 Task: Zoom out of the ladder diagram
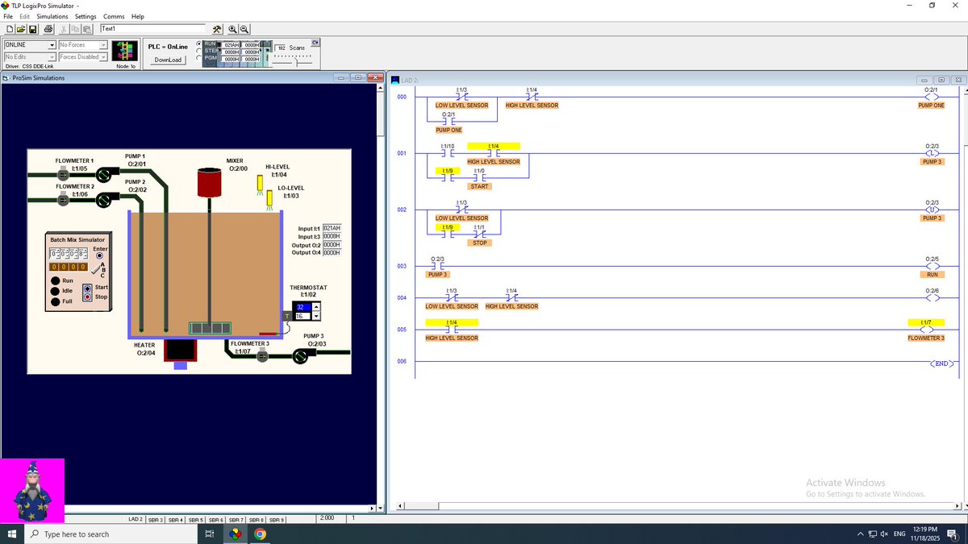click(244, 28)
